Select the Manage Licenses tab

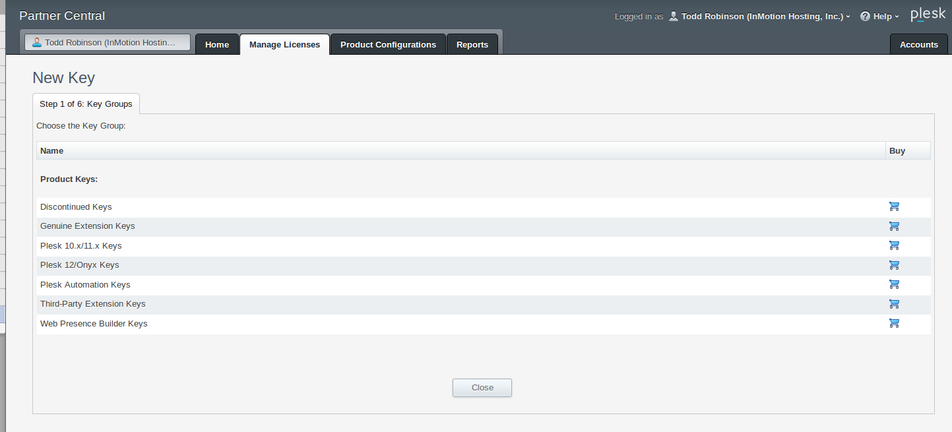coord(284,45)
